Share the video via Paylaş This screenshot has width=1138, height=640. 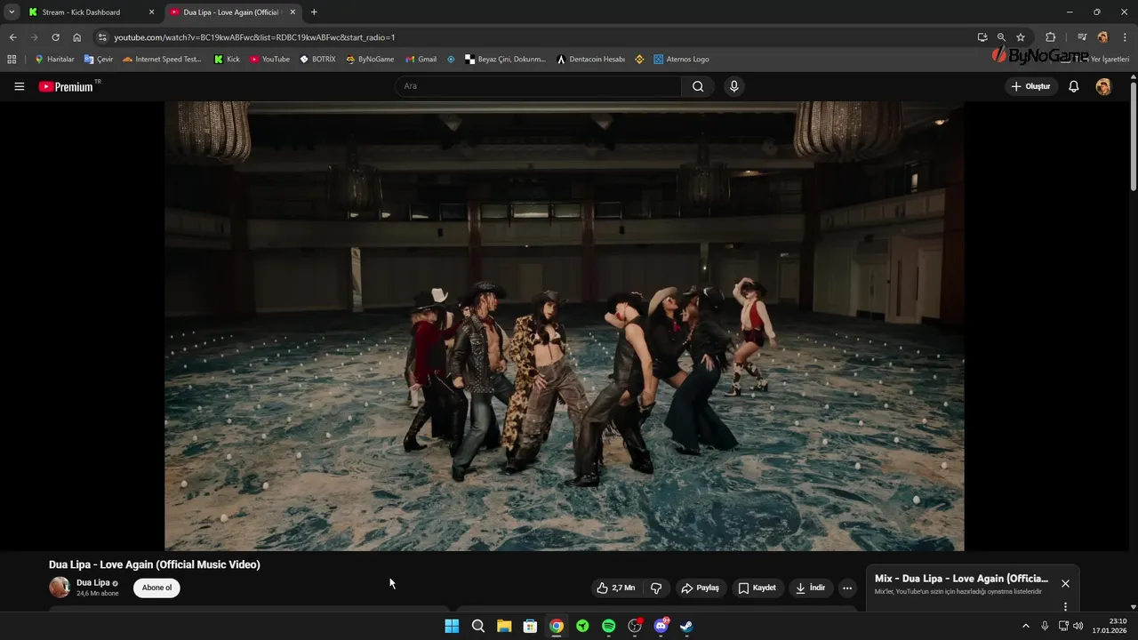[700, 588]
